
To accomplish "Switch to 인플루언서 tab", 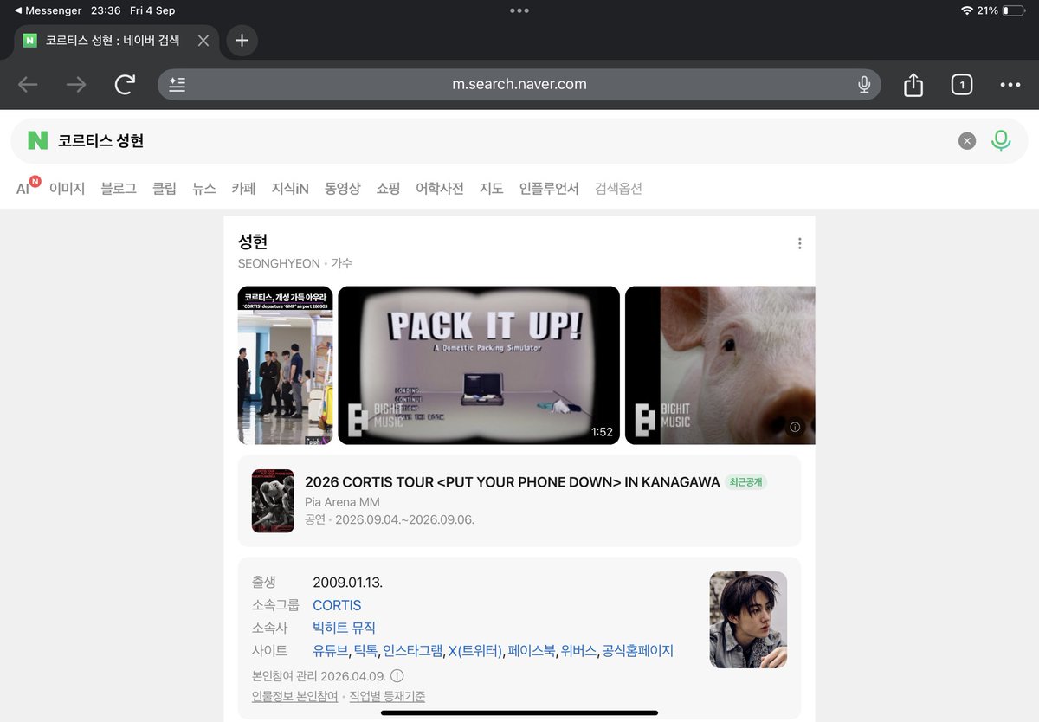I will click(x=549, y=188).
